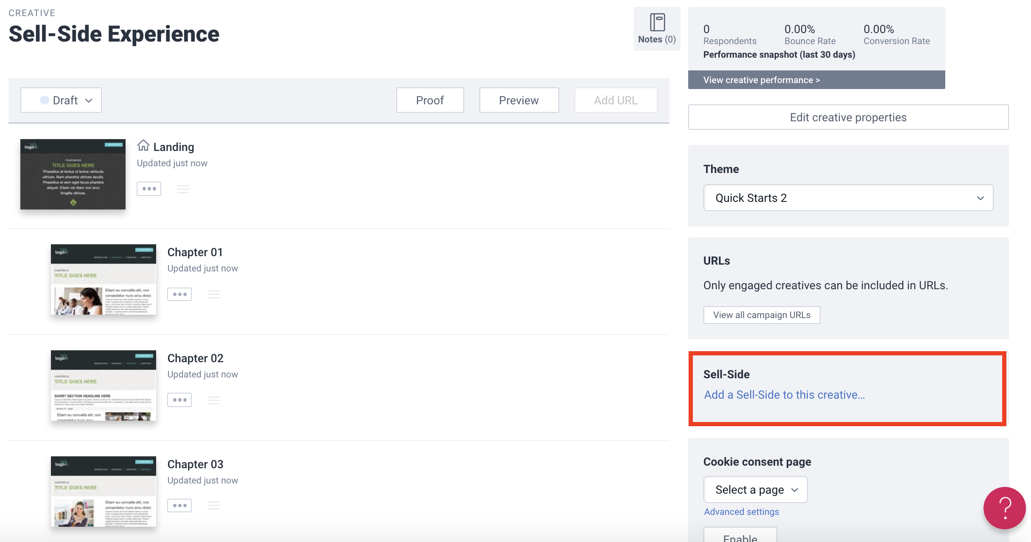Viewport: 1031px width, 542px height.
Task: Open the Chapter 03 thumbnail
Action: click(x=104, y=491)
